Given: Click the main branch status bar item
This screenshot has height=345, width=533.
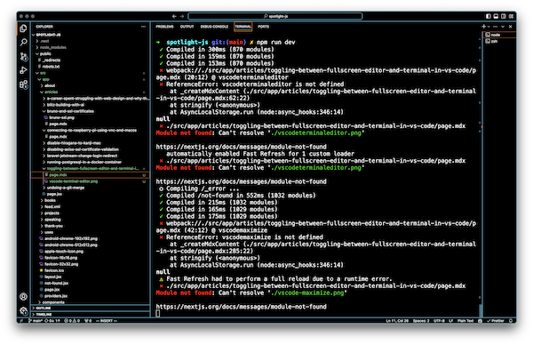Looking at the screenshot, I should point(36,321).
